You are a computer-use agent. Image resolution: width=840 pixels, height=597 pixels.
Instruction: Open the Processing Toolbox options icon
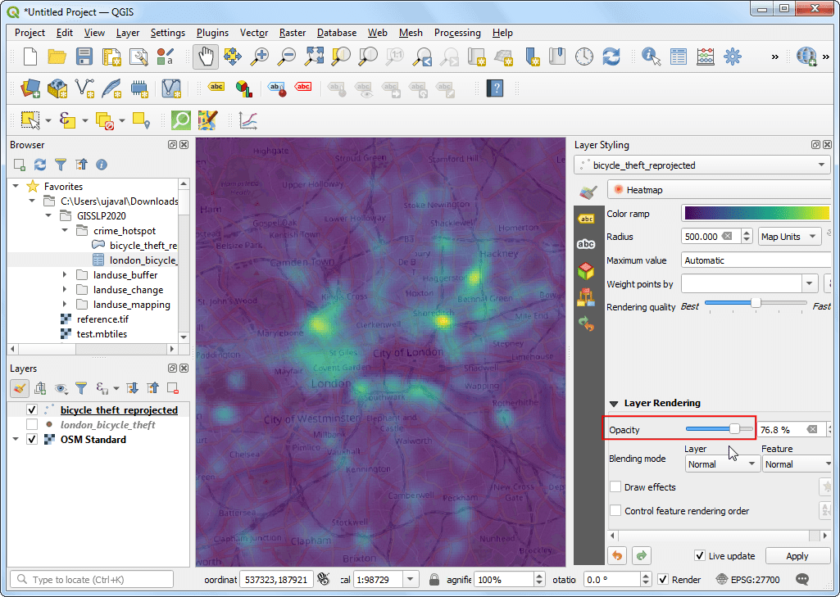733,56
